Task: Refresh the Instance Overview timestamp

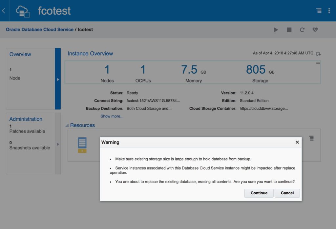Action: click(x=318, y=54)
